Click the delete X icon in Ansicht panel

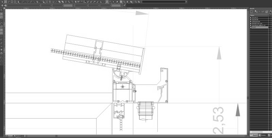(x=259, y=11)
